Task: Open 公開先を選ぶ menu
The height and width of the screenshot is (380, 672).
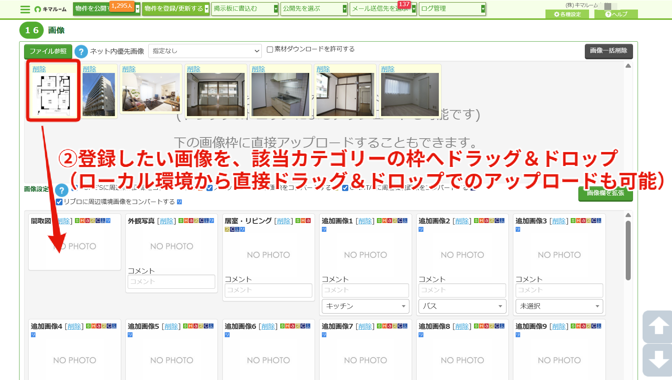Action: click(314, 9)
